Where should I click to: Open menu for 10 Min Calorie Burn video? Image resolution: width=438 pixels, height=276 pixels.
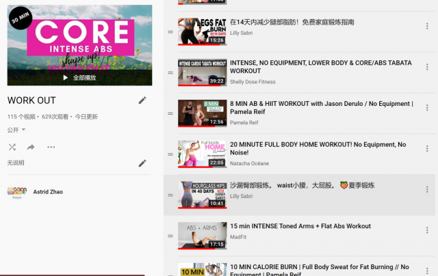[427, 271]
